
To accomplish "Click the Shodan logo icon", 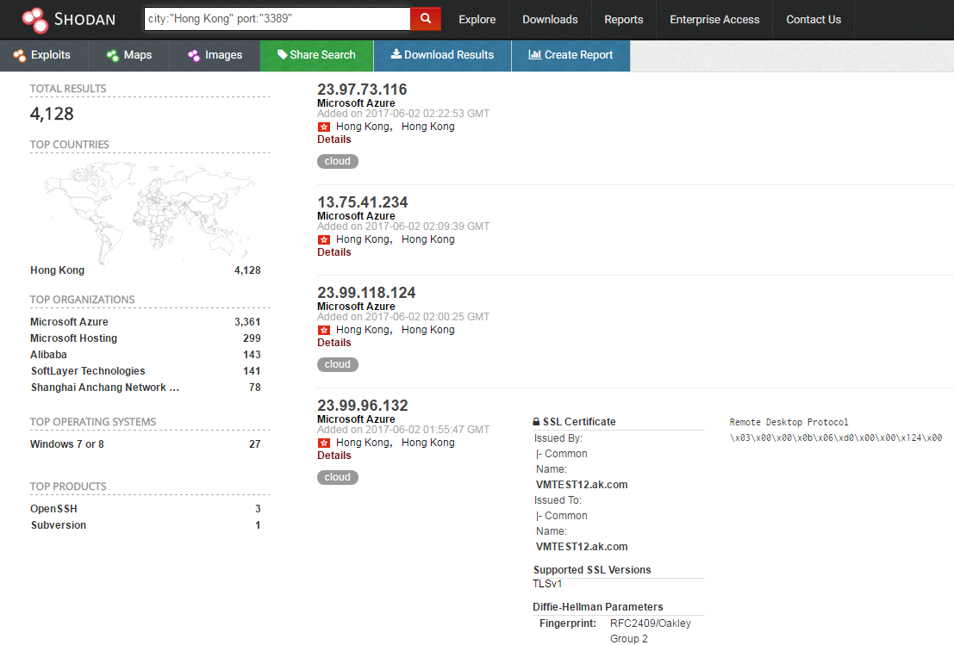I will pos(34,20).
